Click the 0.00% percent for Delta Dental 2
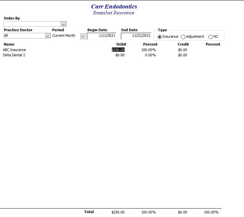 (x=150, y=55)
